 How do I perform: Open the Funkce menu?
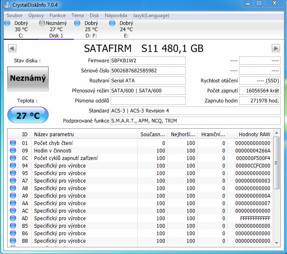point(58,15)
